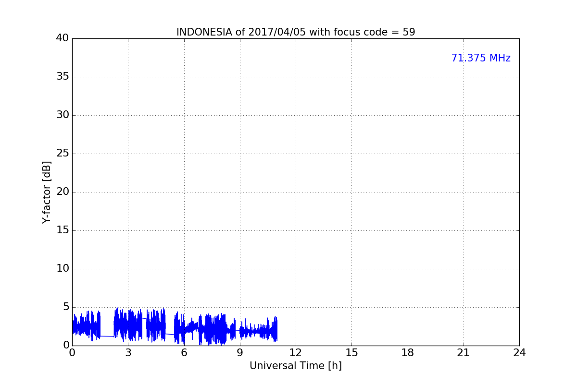Screen dimensions: 577x384
Task: Click the Universal Time [h] axis label
Action: coord(296,366)
